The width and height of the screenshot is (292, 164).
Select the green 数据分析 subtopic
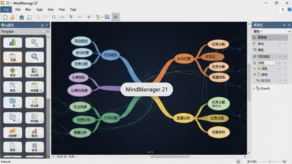pos(80,133)
